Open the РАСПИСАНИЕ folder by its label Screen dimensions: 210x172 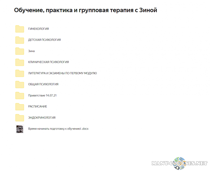pos(38,107)
